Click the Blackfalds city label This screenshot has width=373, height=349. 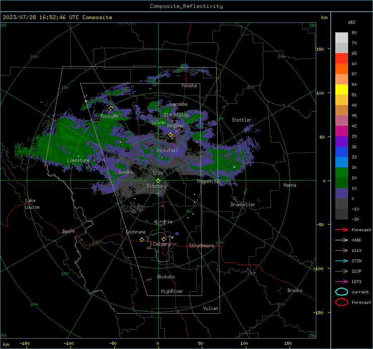point(176,115)
